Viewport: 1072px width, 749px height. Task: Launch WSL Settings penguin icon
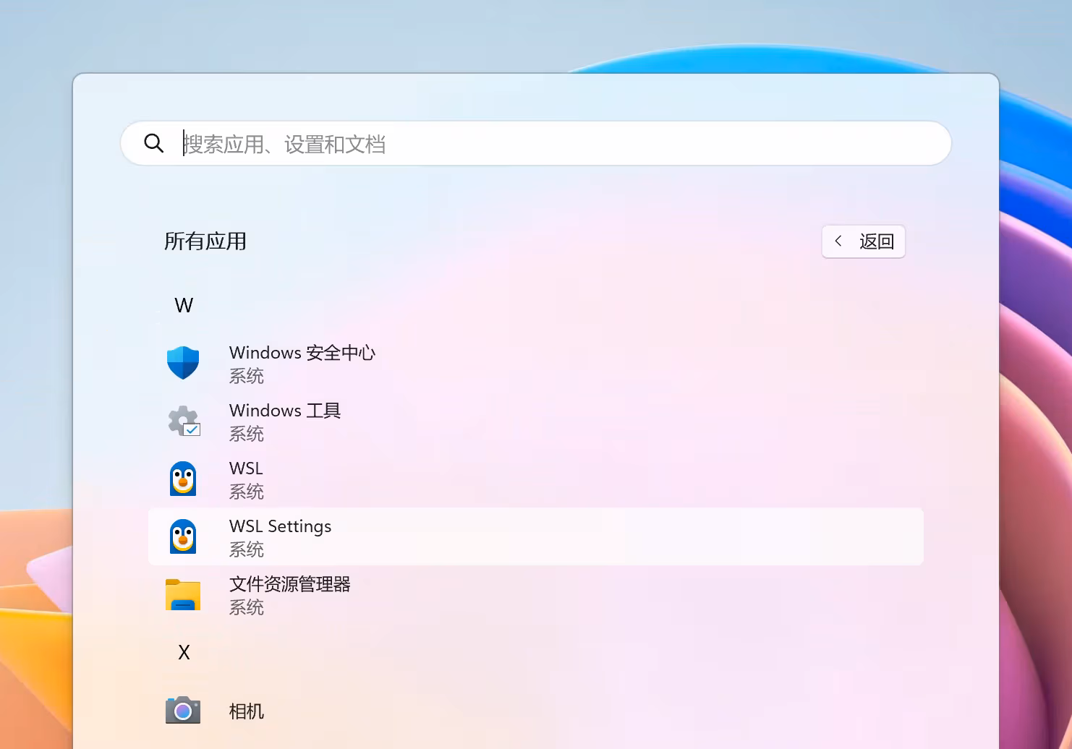coord(183,536)
